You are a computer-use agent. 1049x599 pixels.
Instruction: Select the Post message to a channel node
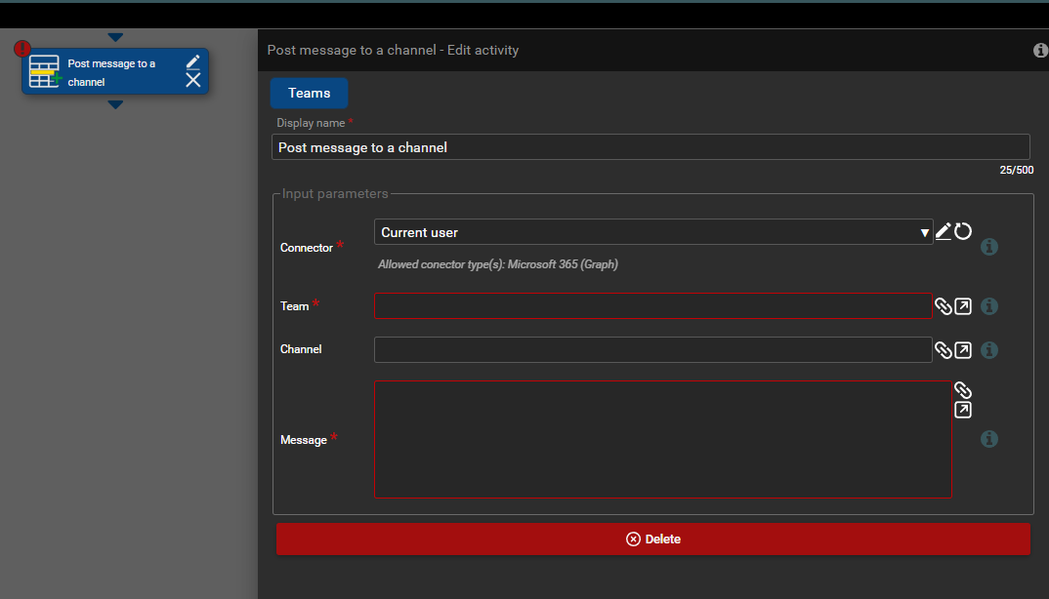click(111, 73)
